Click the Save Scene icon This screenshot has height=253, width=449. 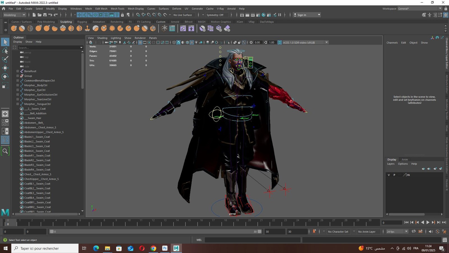[45, 15]
